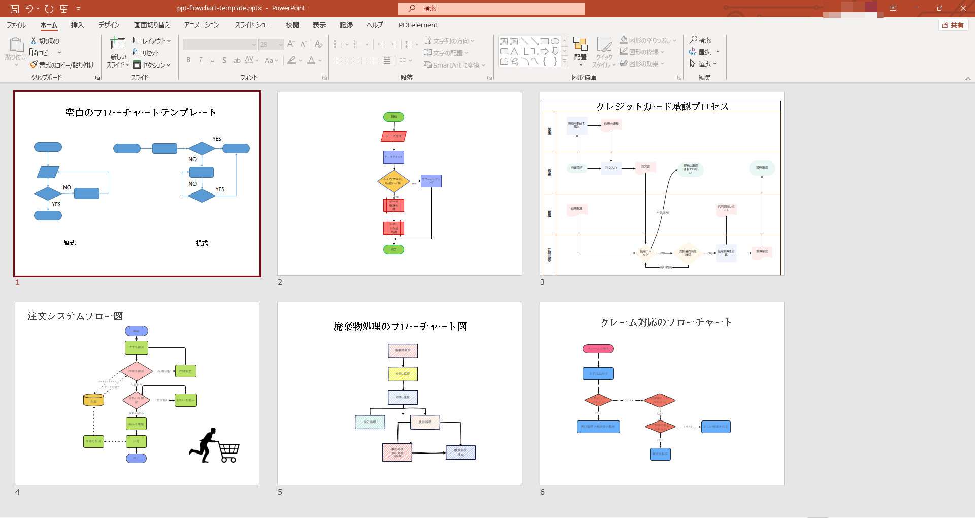
Task: Toggle Underline formatting button
Action: pyautogui.click(x=212, y=60)
